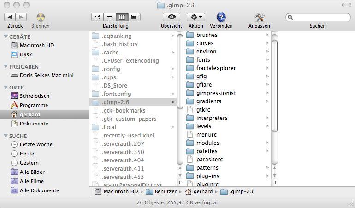Viewport: 355px width, 208px height.
Task: Switch to column view in Darstellung
Action: click(122, 17)
